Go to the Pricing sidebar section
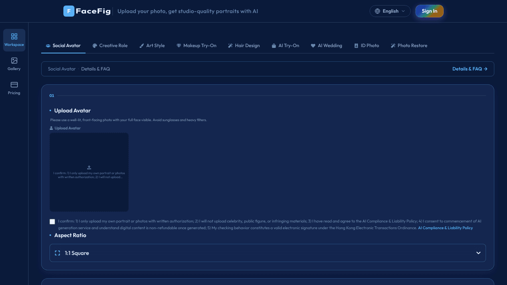 coord(14,88)
